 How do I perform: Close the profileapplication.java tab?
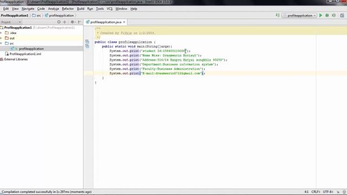[x=124, y=22]
